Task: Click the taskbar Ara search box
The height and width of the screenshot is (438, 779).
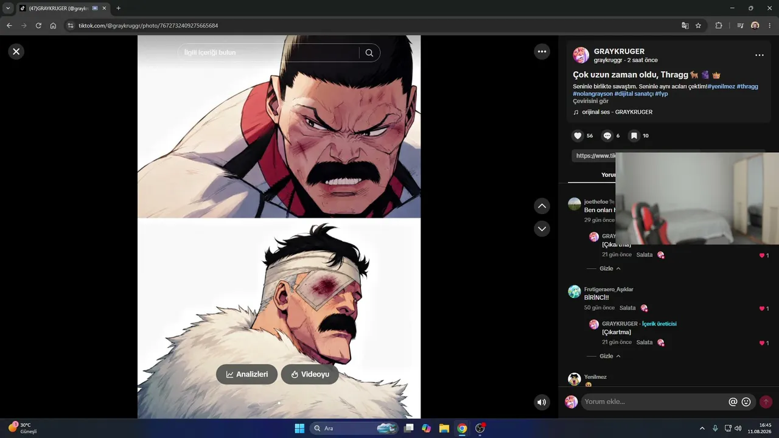Action: point(355,428)
